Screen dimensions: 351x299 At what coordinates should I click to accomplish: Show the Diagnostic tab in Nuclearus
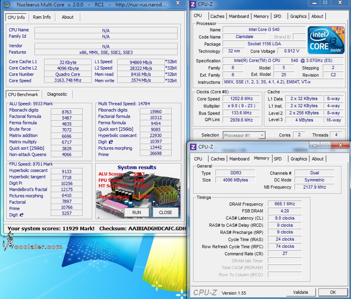coord(57,95)
